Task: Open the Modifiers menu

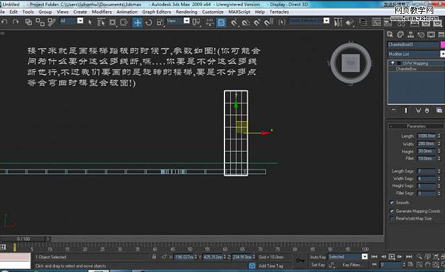Action: tap(101, 12)
